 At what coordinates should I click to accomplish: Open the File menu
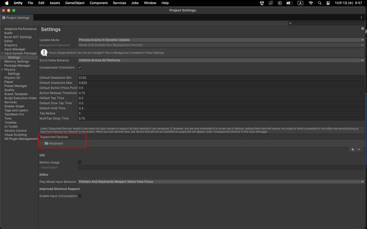pos(30,3)
